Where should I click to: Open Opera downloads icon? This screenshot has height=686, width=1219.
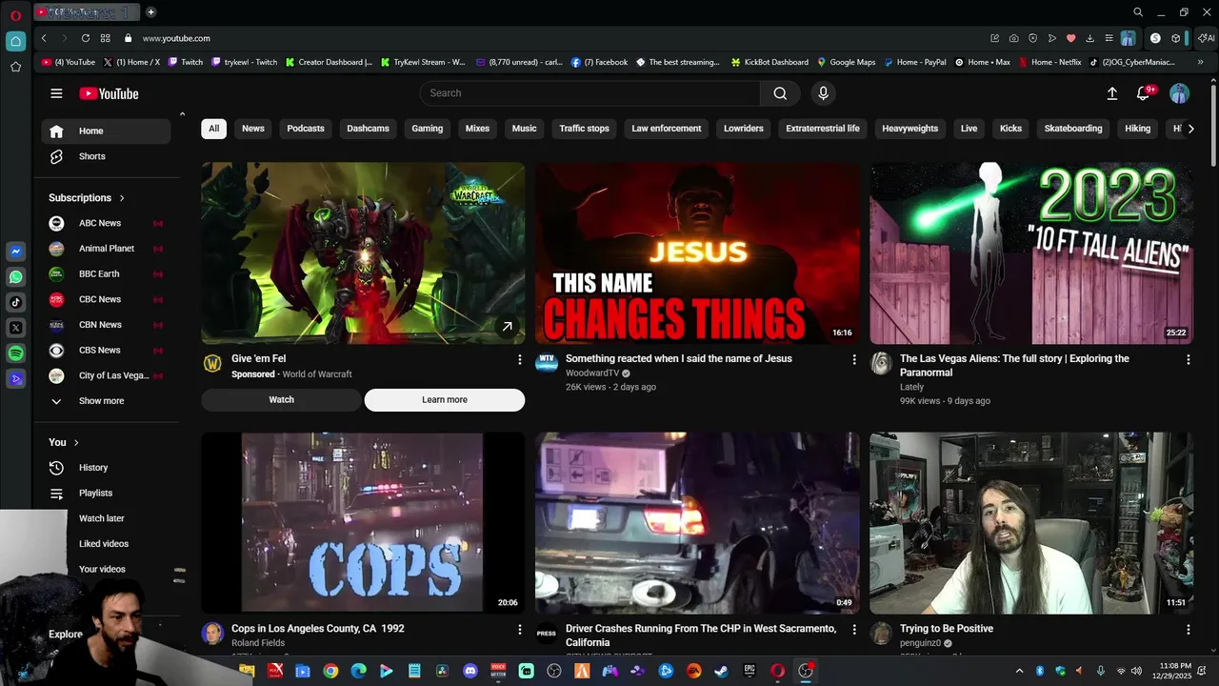tap(1089, 38)
